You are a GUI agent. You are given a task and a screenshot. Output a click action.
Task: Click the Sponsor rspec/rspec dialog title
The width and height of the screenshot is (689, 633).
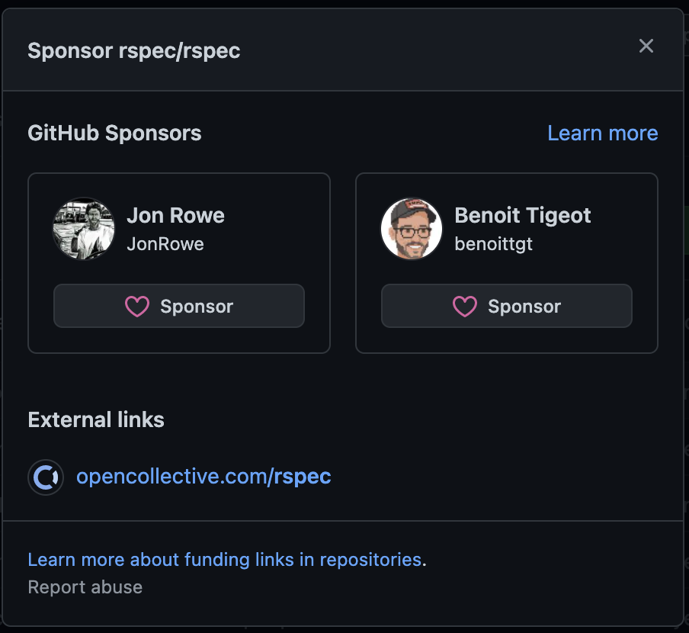click(x=134, y=50)
